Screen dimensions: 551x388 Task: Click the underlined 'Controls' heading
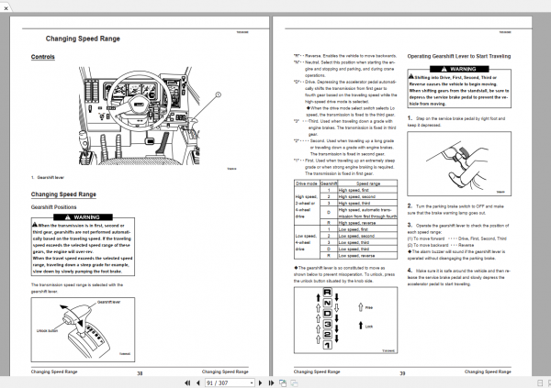click(43, 57)
